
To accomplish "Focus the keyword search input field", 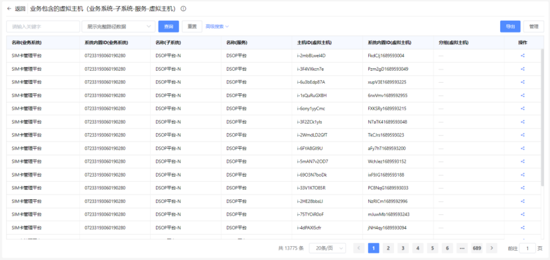I will [43, 26].
